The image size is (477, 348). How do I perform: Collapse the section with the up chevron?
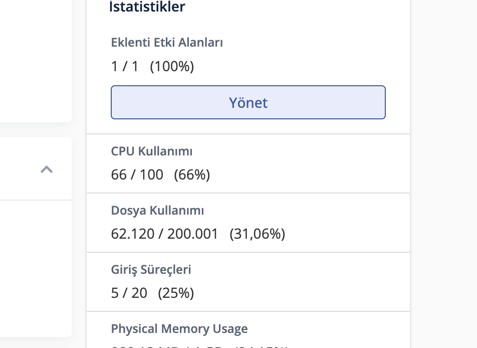[x=47, y=169]
